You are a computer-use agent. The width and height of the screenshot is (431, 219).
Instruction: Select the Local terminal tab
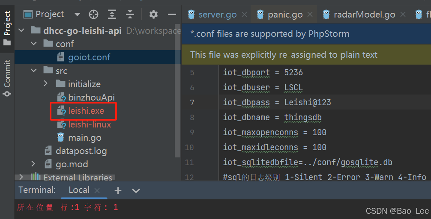tap(79, 190)
